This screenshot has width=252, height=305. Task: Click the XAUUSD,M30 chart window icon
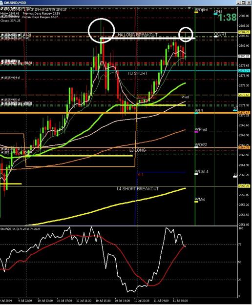click(1, 3)
